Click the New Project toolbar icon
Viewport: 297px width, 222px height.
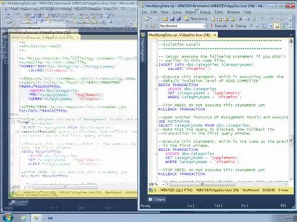(x=147, y=19)
